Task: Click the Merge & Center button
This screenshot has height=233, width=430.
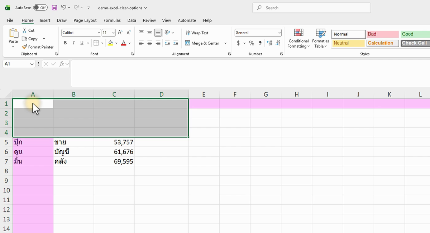Action: tap(202, 43)
